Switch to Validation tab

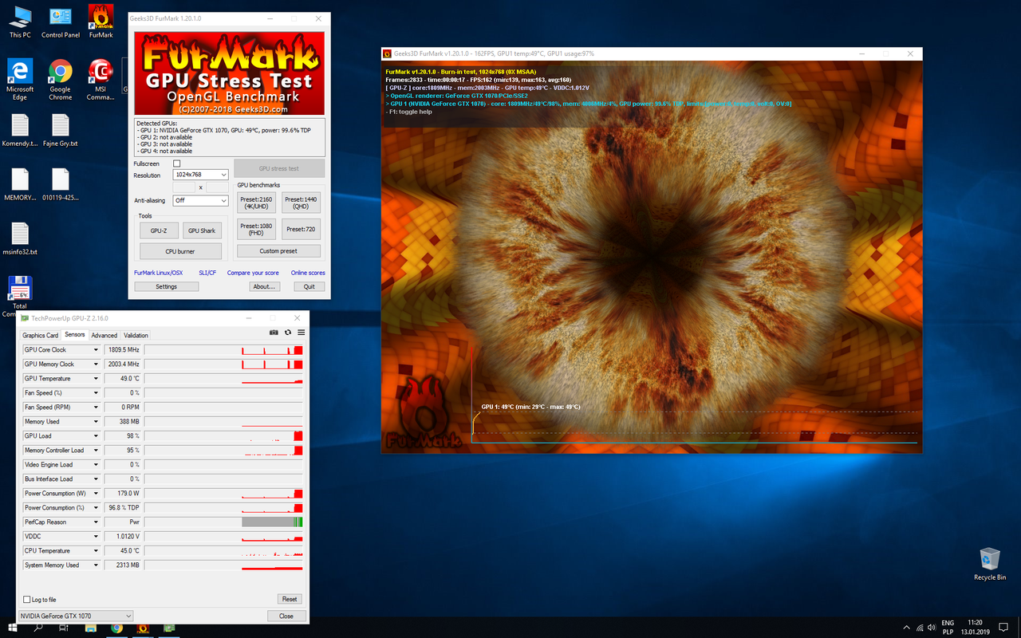click(136, 336)
